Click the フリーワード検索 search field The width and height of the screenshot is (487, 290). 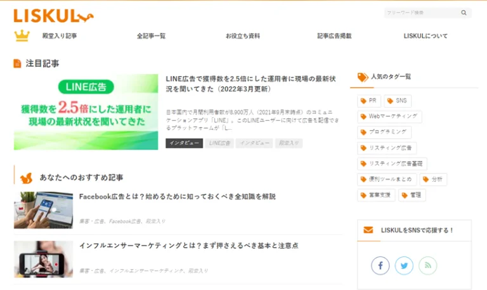point(420,13)
